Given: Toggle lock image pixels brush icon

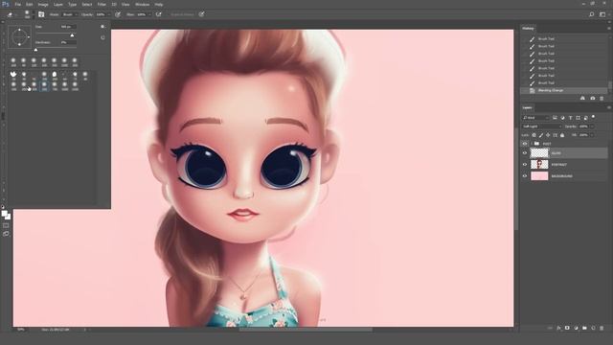Looking at the screenshot, I should point(541,135).
